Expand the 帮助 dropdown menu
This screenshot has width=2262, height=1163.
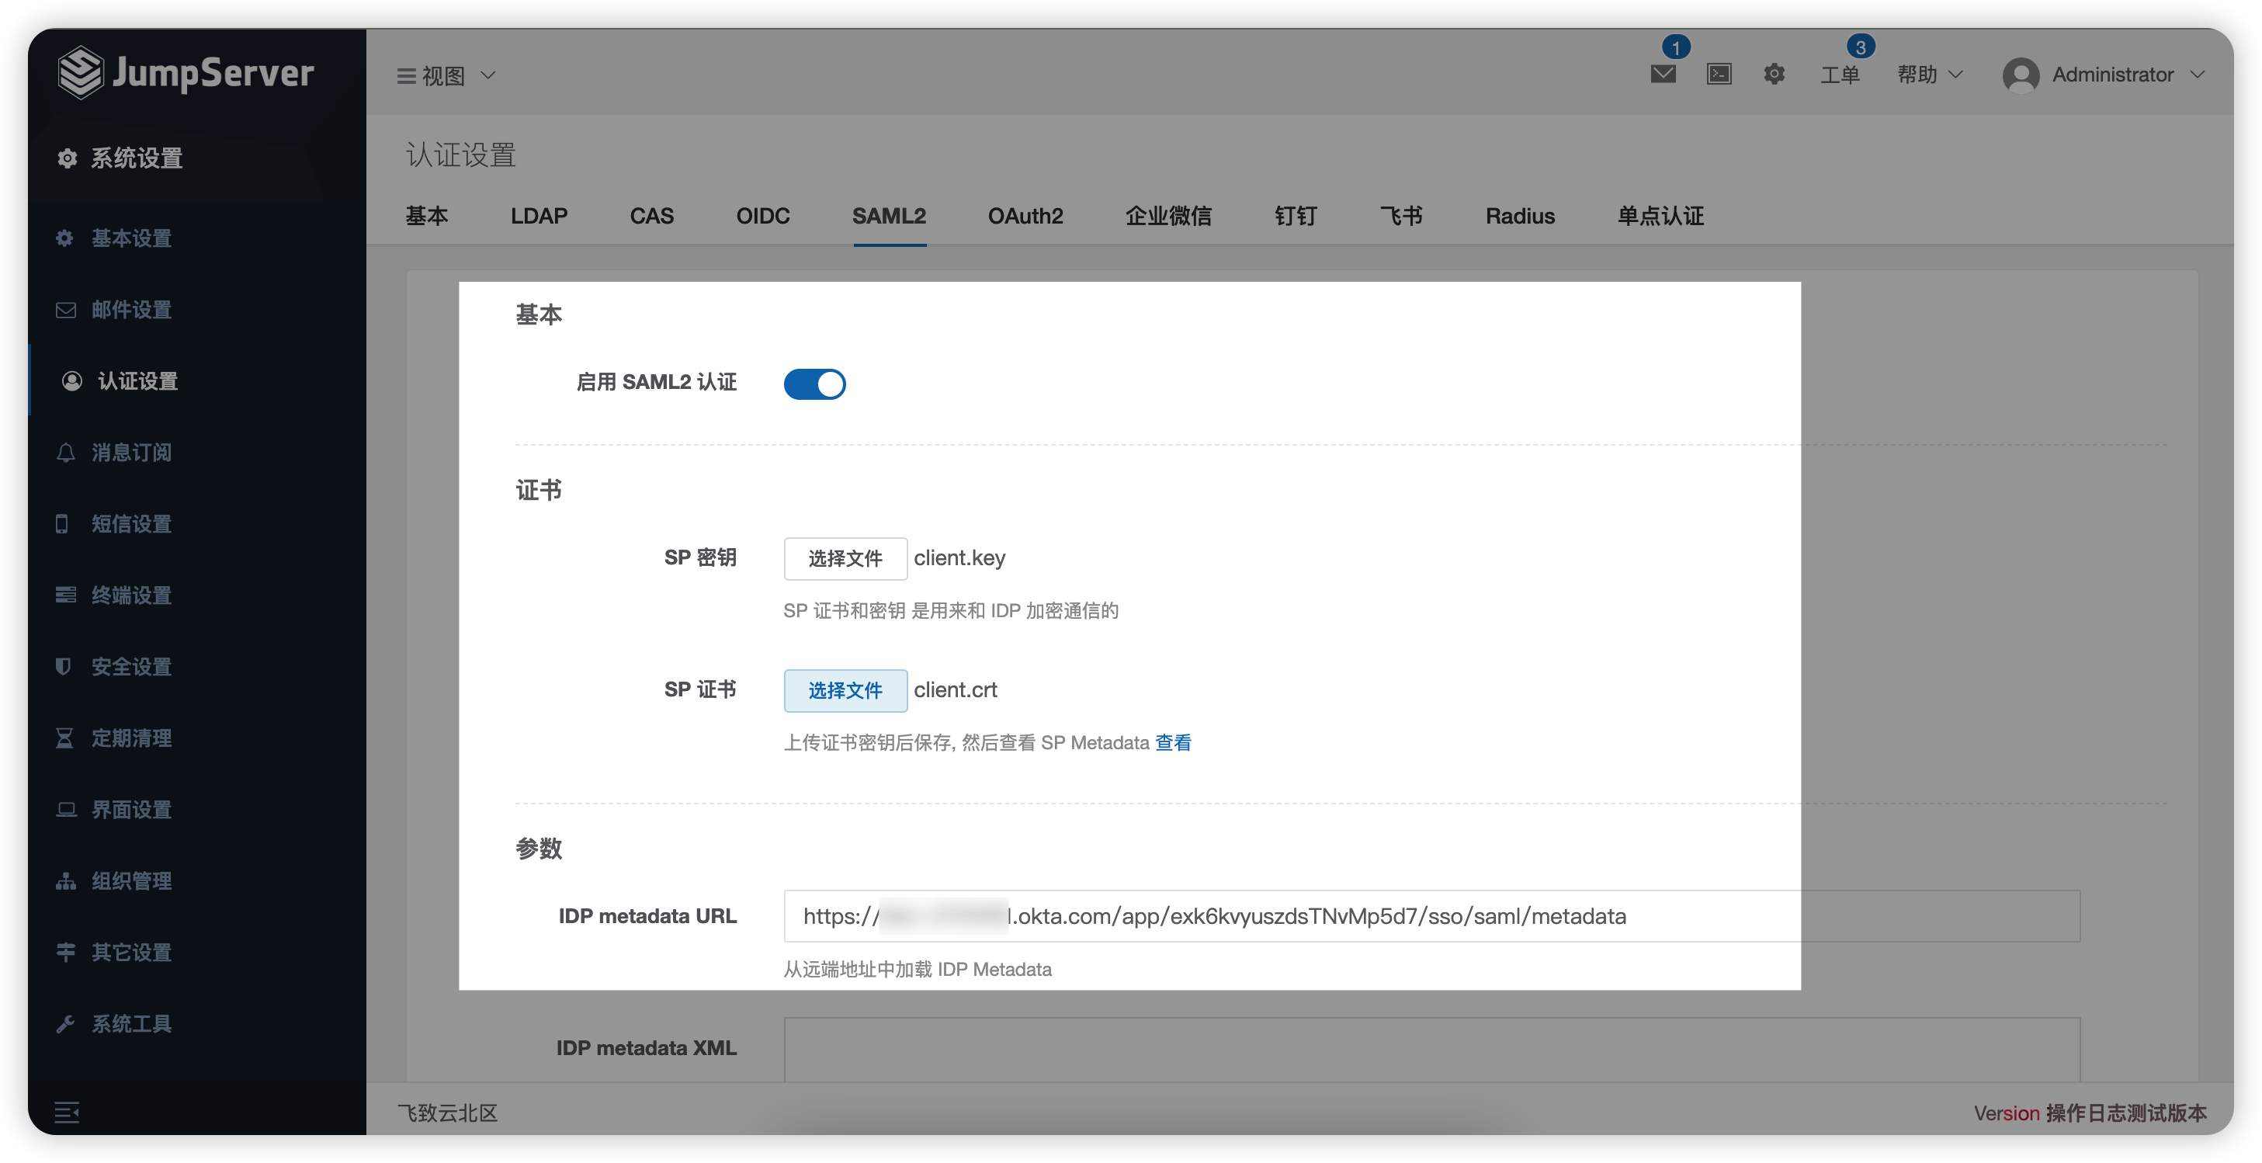pyautogui.click(x=1929, y=75)
